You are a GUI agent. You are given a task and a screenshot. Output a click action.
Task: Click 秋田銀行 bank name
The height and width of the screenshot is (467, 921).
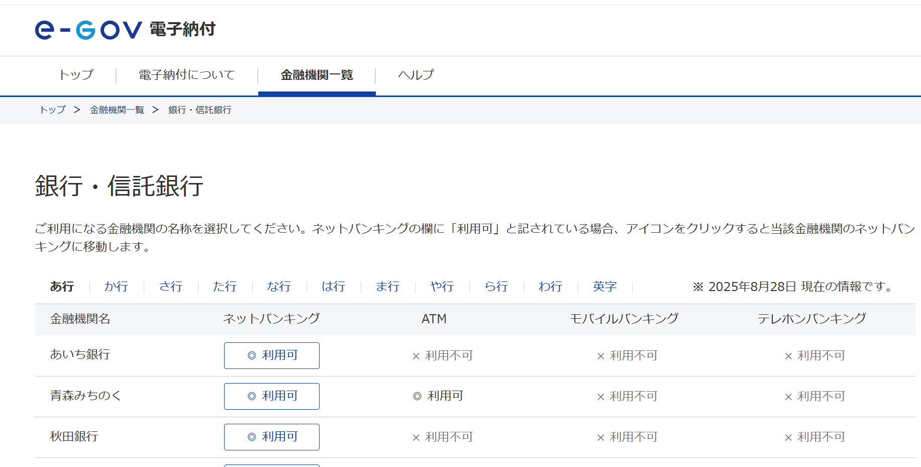(74, 436)
